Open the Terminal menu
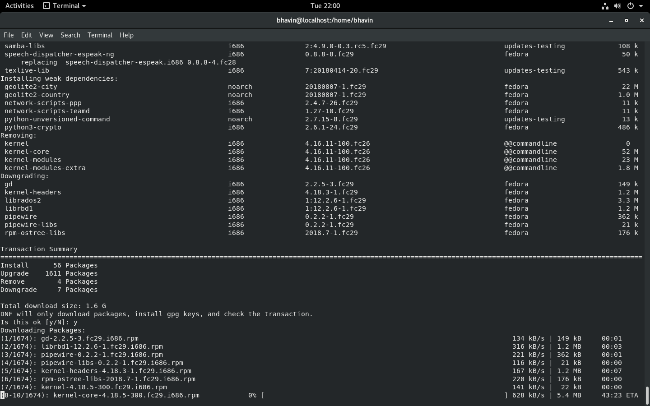Screen dimensions: 650x406 click(100, 35)
